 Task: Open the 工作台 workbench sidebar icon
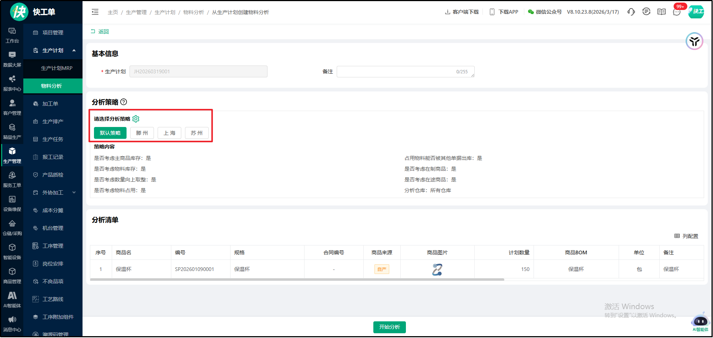coord(12,35)
